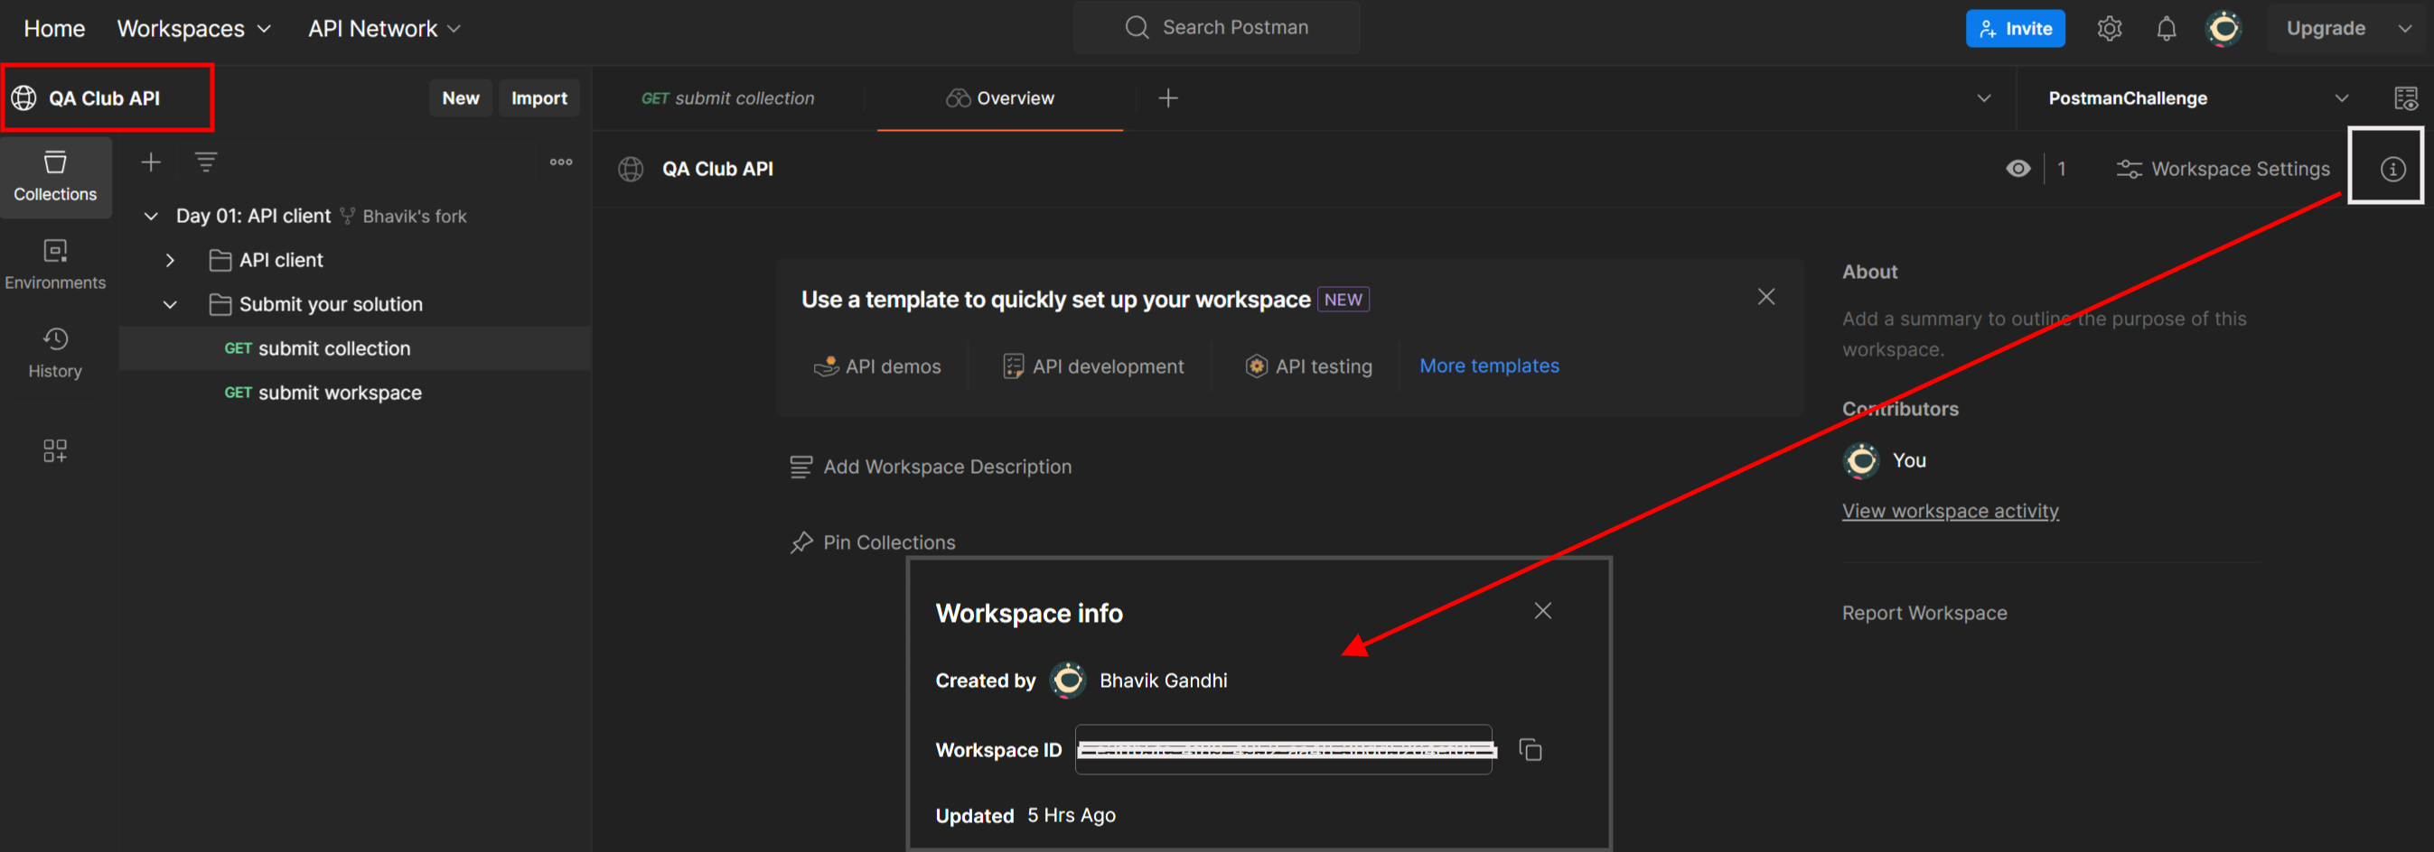Screen dimensions: 2434x852
Task: Expand the API client folder
Action: click(170, 261)
